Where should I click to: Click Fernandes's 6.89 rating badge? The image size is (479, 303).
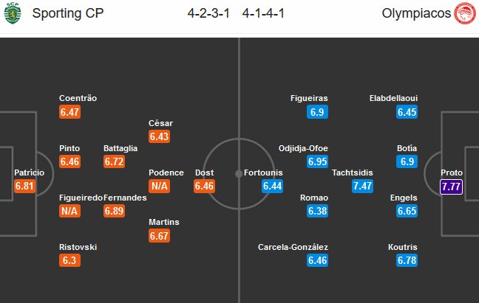(x=114, y=211)
